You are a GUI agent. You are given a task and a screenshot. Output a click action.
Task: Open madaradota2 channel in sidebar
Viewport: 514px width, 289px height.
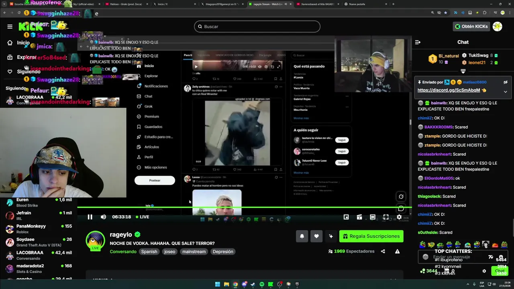point(39,269)
